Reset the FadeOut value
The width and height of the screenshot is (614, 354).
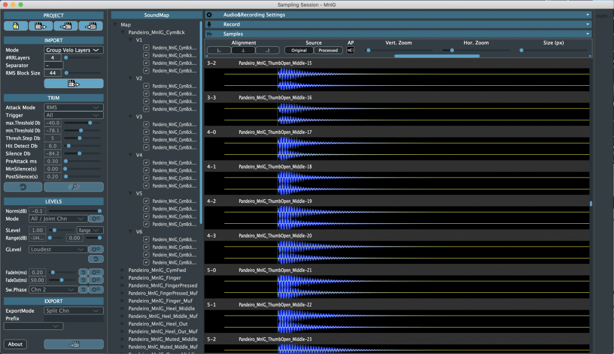coord(83,280)
